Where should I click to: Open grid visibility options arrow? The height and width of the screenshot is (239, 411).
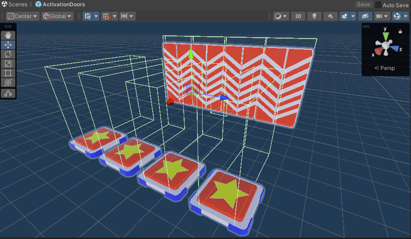(96, 16)
